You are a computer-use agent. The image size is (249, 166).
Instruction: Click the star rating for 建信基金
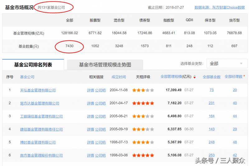tap(143, 129)
